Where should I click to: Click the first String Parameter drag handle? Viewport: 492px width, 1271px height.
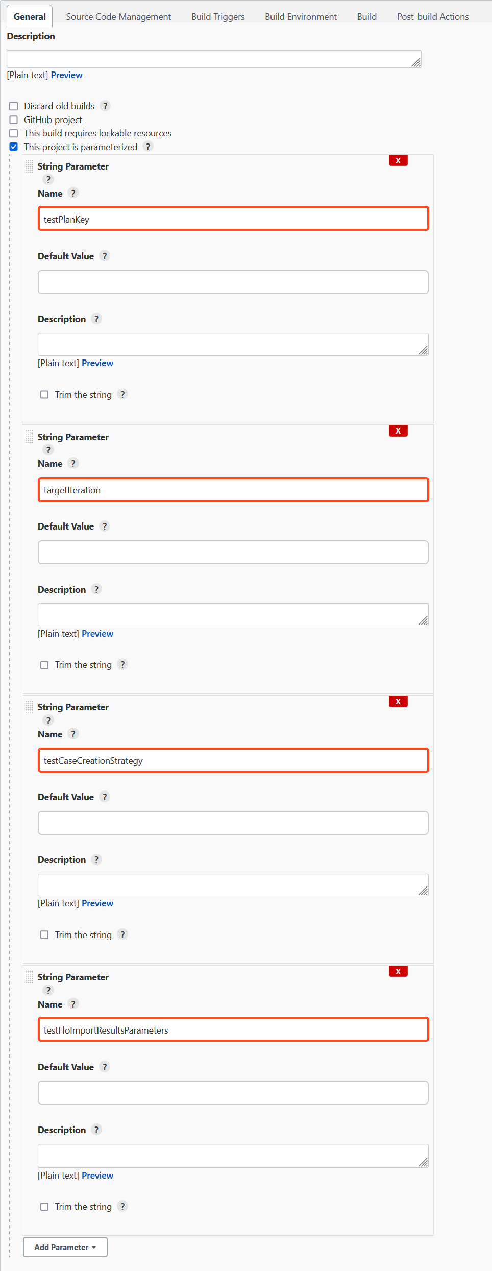pos(30,166)
